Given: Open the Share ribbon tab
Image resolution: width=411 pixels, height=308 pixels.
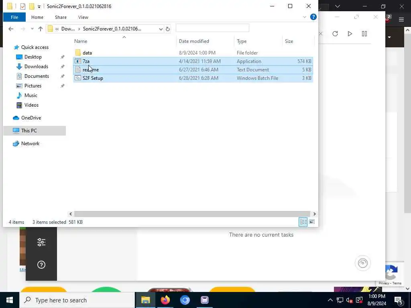Looking at the screenshot, I should (61, 17).
